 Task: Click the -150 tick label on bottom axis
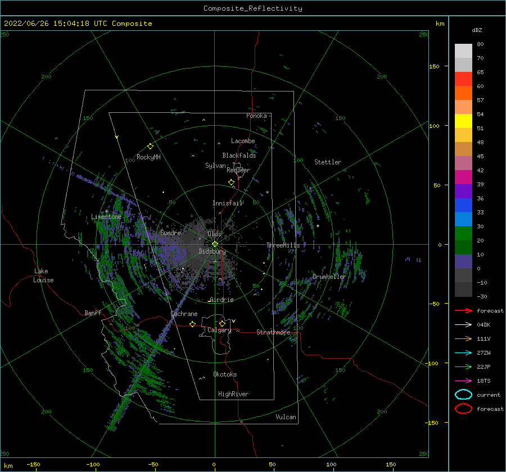pos(33,464)
